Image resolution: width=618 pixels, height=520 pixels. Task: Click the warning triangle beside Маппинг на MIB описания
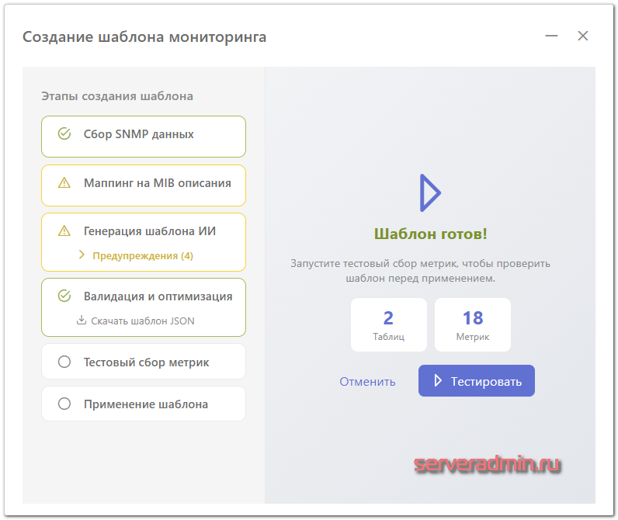64,183
